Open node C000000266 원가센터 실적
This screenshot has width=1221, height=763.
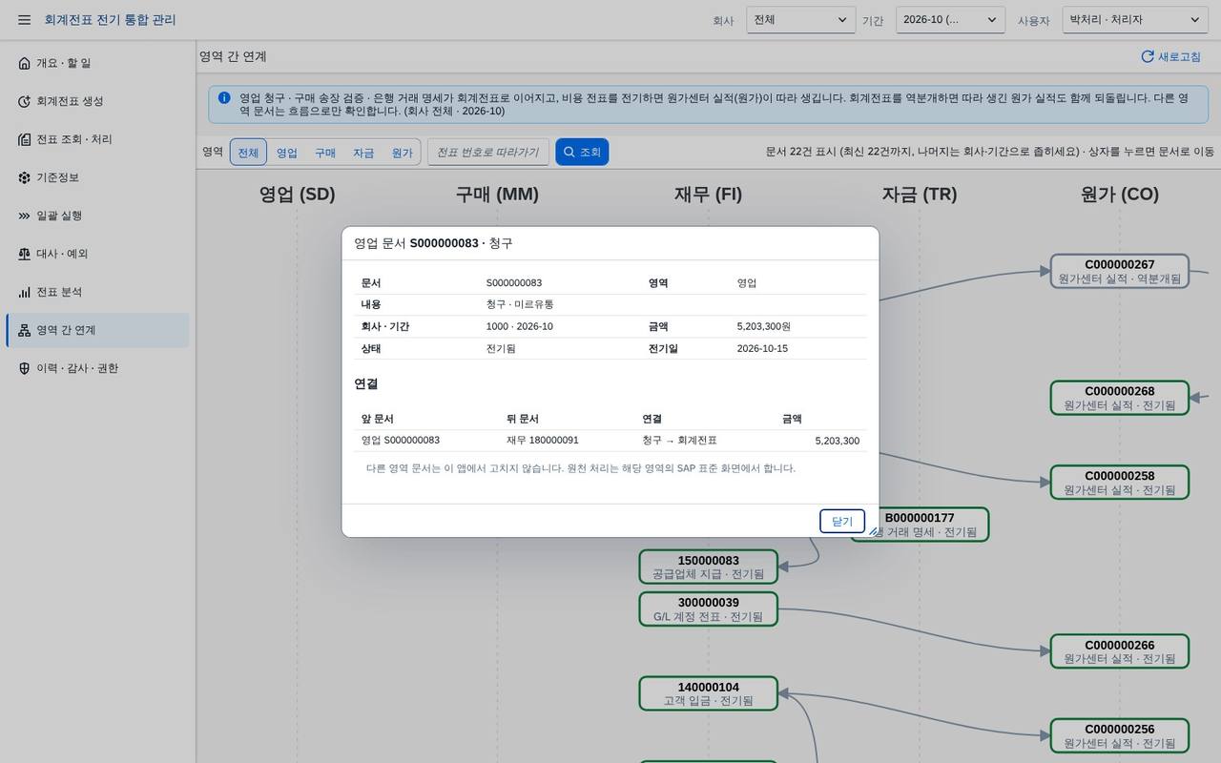coord(1120,651)
